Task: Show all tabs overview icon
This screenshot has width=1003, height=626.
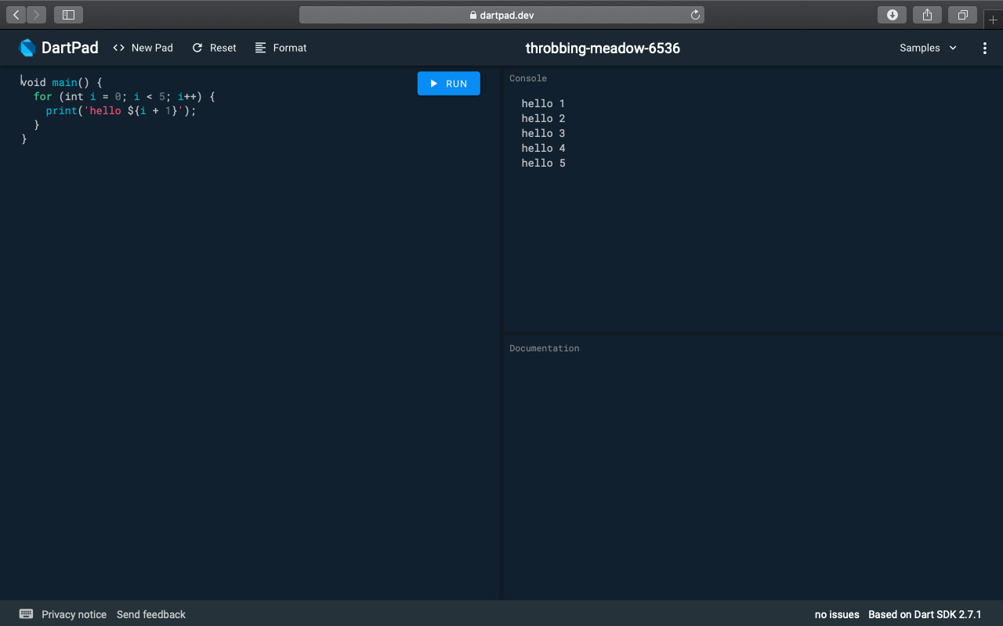Action: (x=962, y=15)
